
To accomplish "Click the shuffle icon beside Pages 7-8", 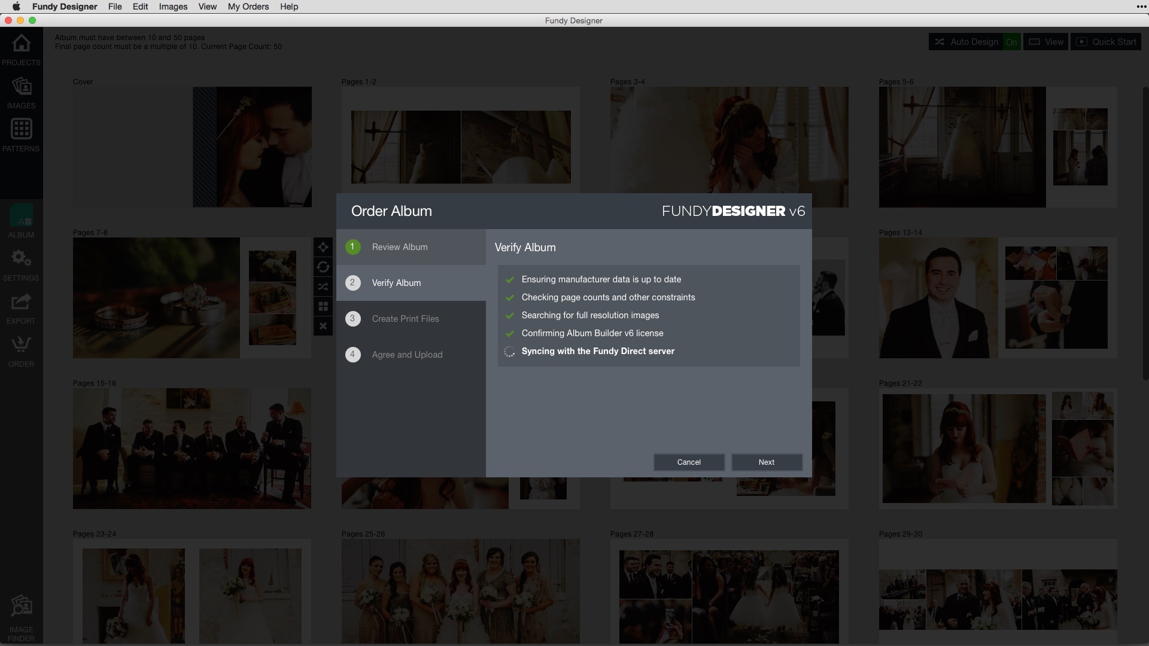I will click(323, 287).
